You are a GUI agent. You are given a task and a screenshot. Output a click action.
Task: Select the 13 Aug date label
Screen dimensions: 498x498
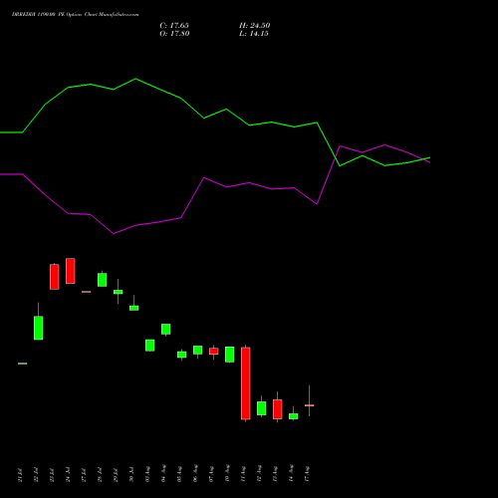coord(275,474)
